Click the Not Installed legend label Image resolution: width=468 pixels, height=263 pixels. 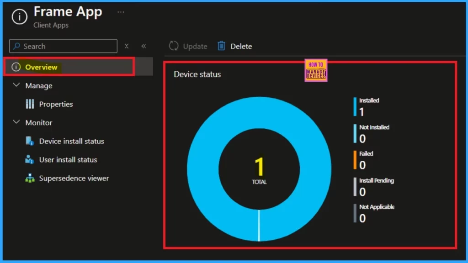pyautogui.click(x=374, y=127)
